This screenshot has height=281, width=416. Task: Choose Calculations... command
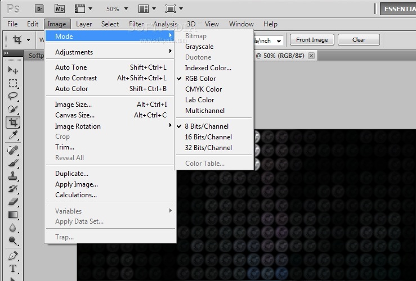(110, 194)
